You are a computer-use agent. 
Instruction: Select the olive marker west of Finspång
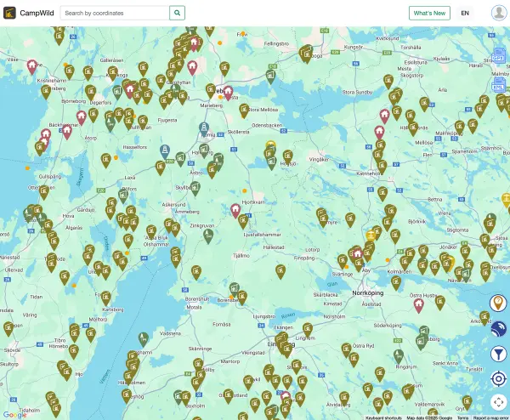click(x=280, y=271)
